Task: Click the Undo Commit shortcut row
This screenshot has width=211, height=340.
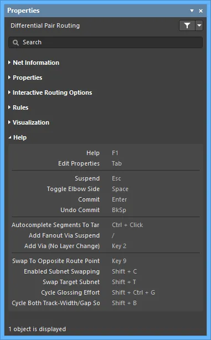Action: coord(105,210)
